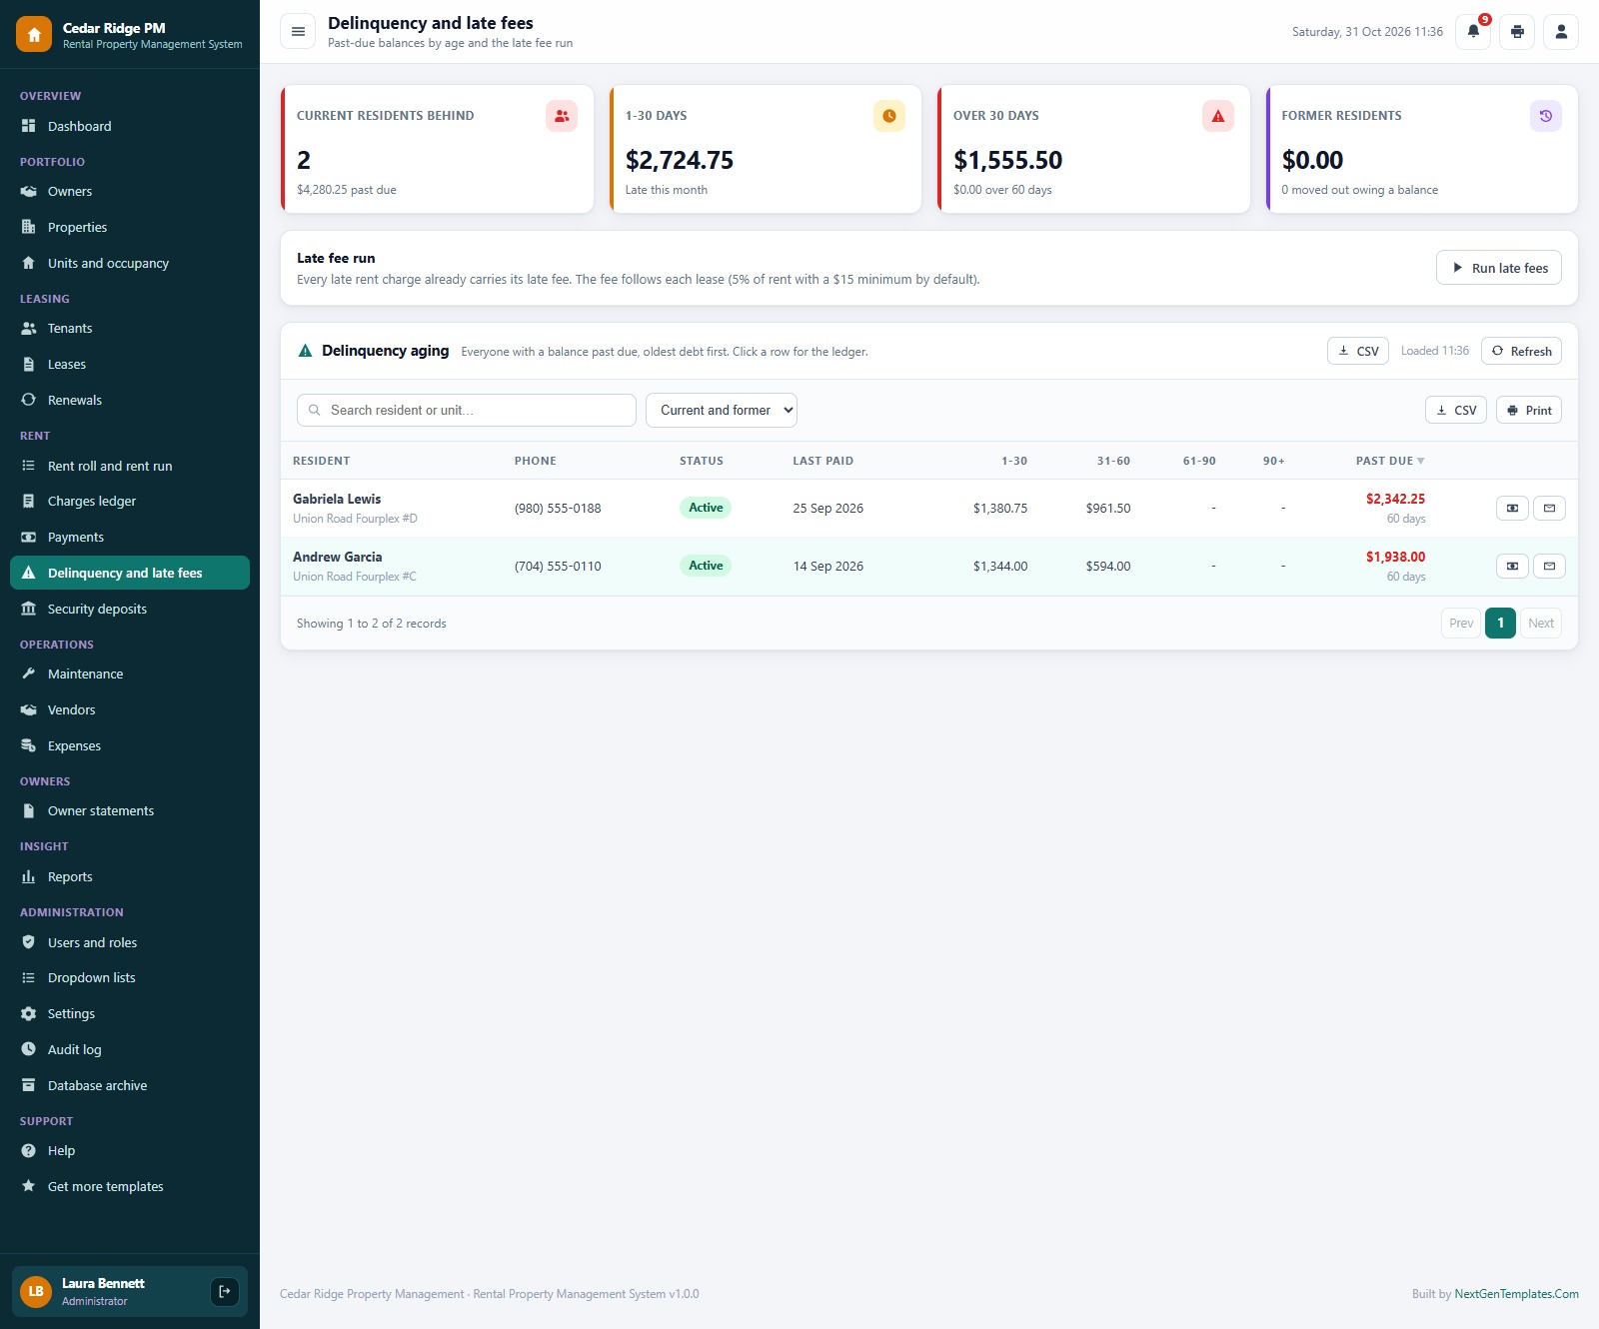This screenshot has width=1599, height=1329.
Task: Click the printer icon in top header
Action: [x=1517, y=32]
